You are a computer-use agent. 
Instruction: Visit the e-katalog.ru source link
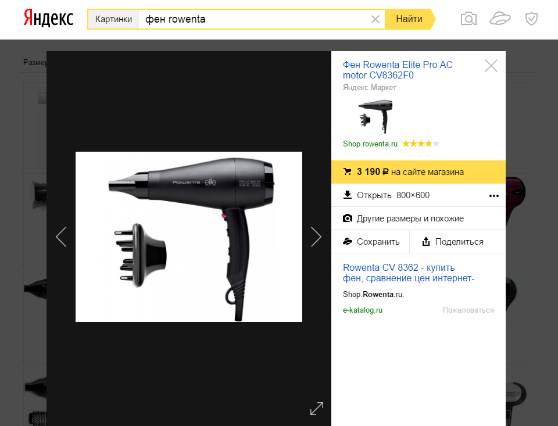(363, 310)
